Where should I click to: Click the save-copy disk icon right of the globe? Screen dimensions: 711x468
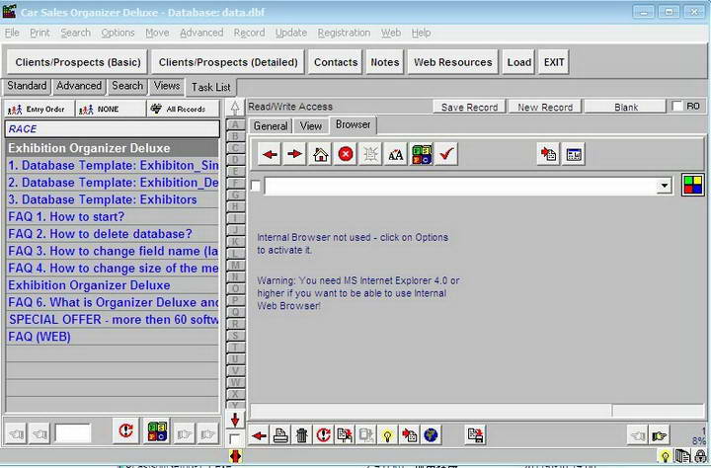point(476,435)
